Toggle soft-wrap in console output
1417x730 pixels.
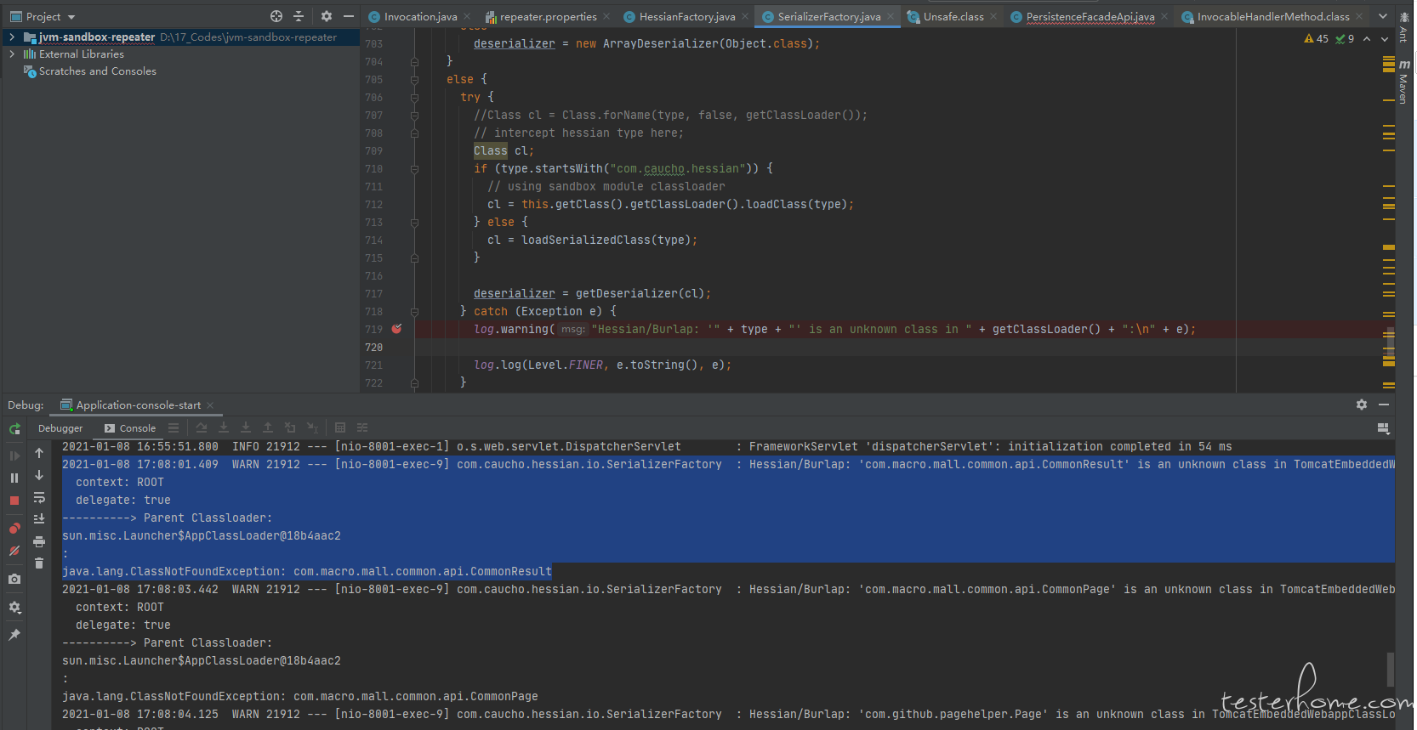point(39,497)
